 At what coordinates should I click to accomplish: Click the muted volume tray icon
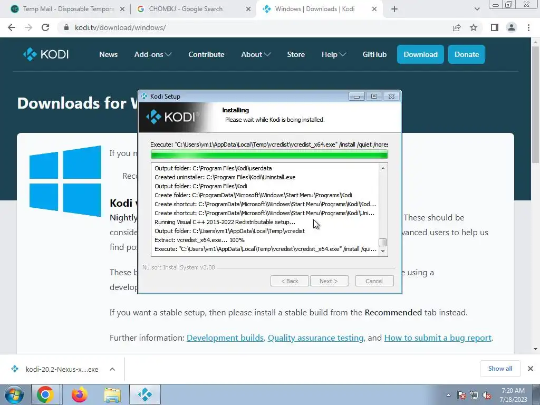pos(487,395)
